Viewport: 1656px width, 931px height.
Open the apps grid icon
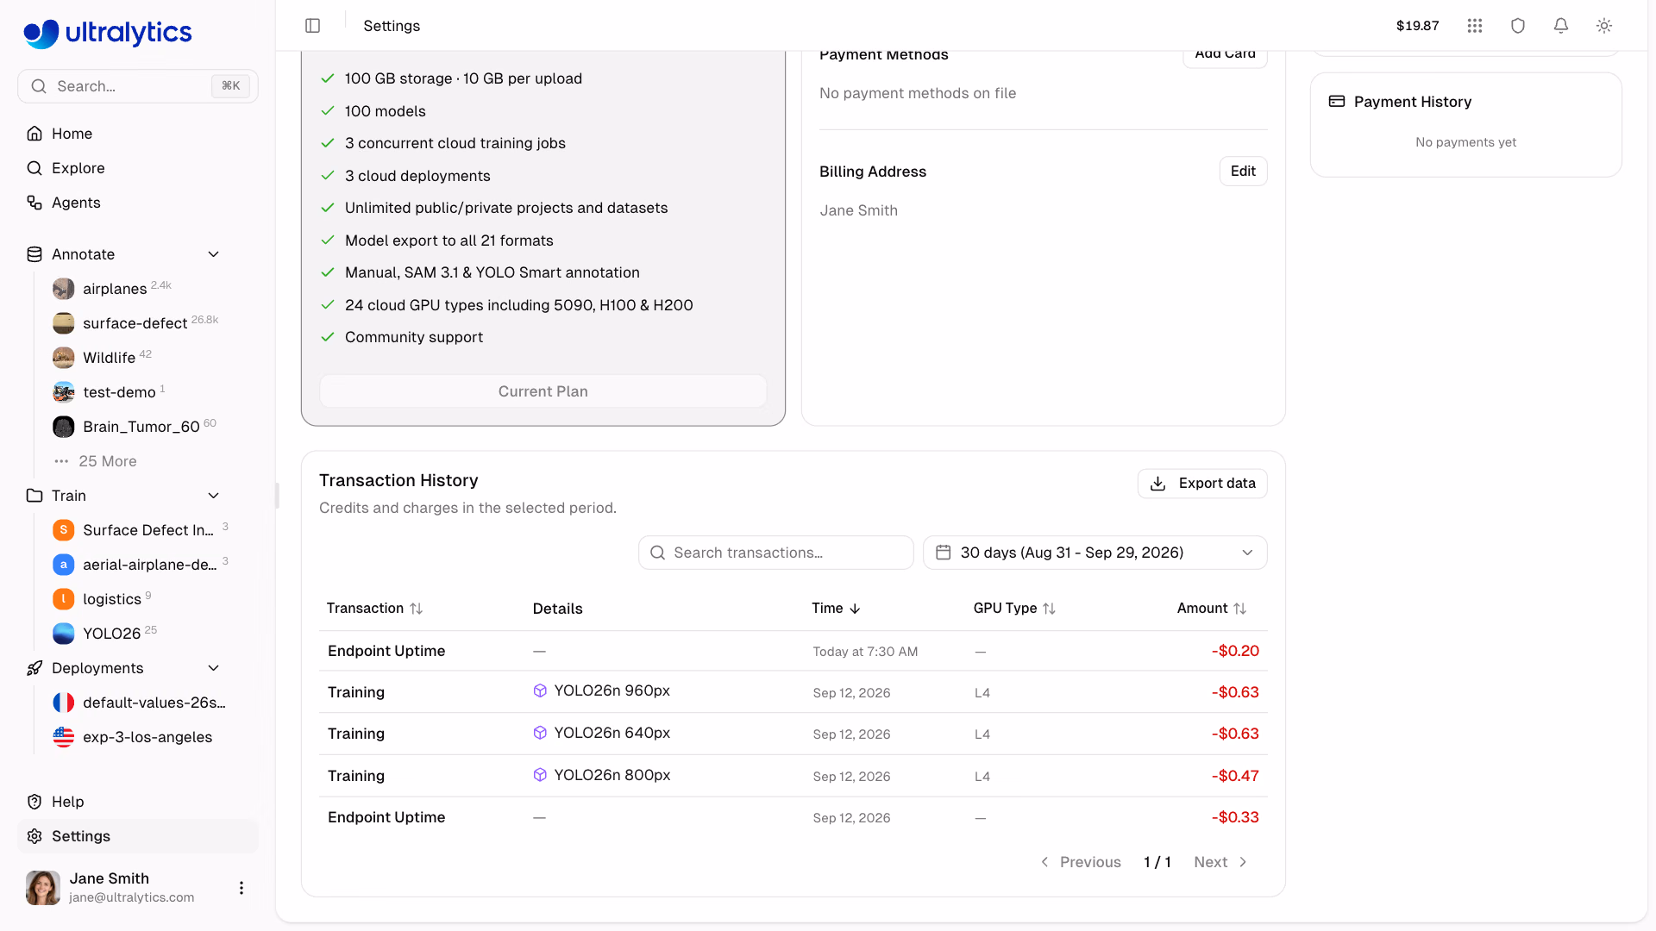coord(1475,26)
